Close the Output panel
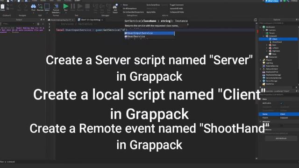Viewport: 299px width, 168px height. coord(44,20)
